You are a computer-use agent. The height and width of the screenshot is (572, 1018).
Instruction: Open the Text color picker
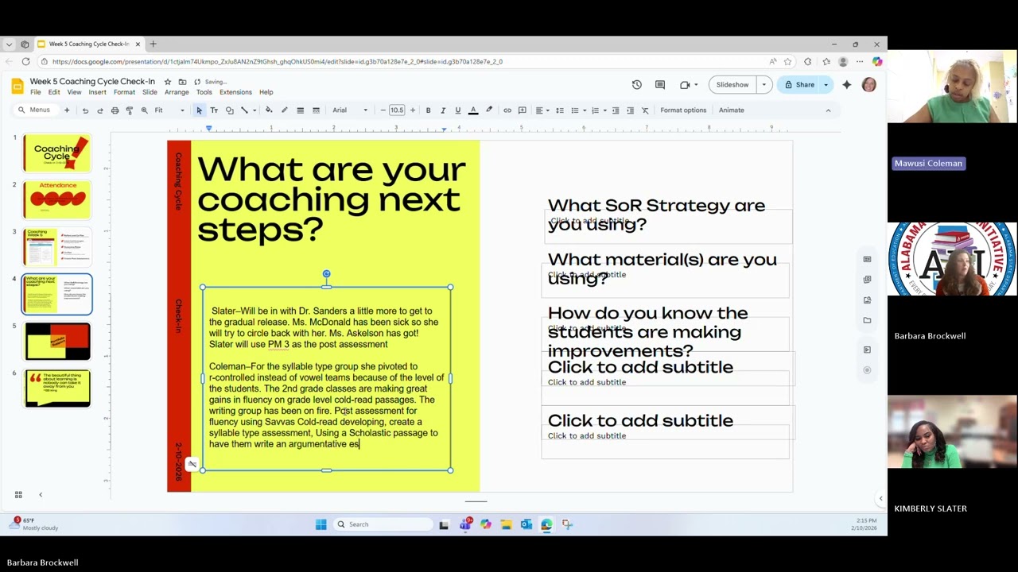473,110
